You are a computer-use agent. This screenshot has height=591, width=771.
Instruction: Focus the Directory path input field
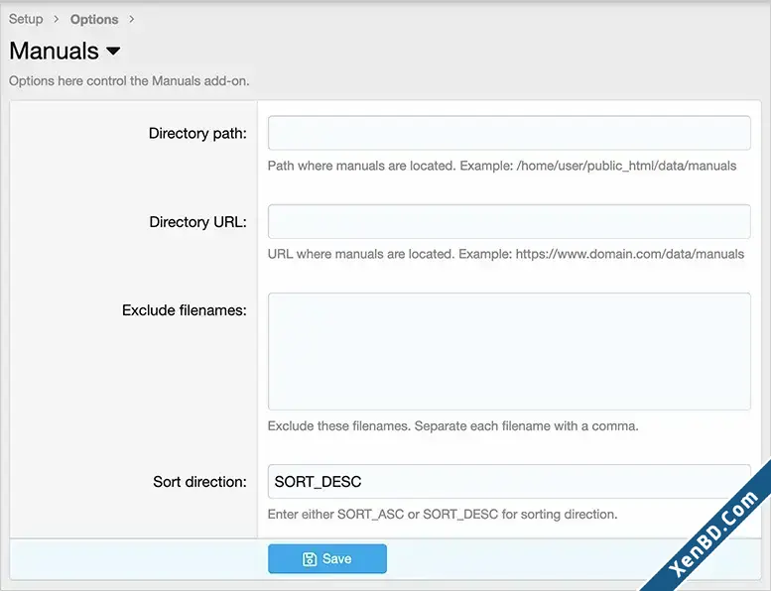[509, 133]
